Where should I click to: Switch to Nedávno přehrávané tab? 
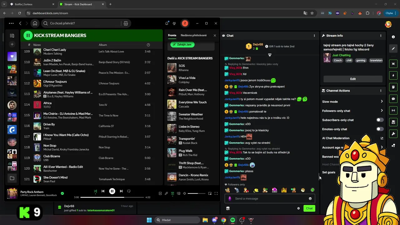coord(193,35)
